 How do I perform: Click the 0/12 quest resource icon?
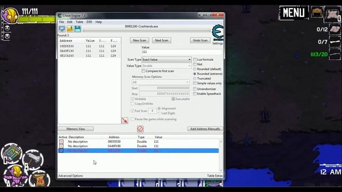tap(335, 29)
